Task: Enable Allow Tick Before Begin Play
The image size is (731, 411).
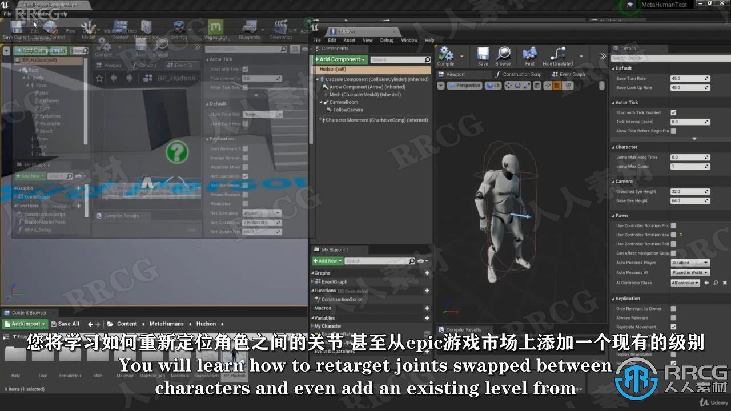Action: coord(673,131)
